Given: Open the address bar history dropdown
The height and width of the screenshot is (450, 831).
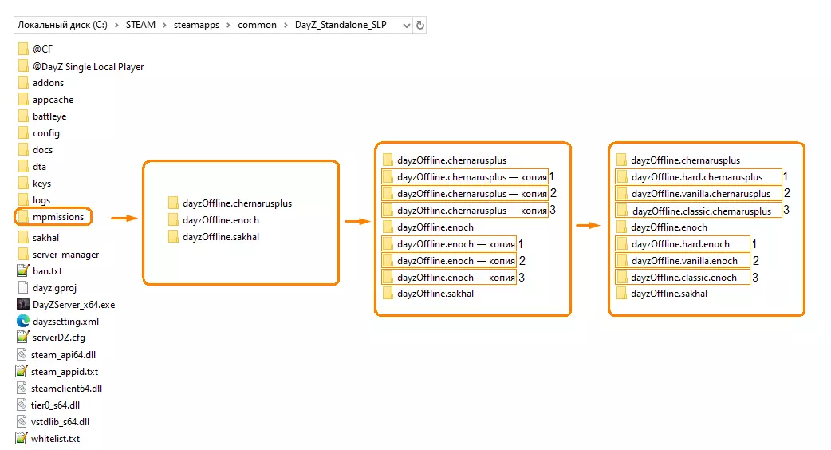Looking at the screenshot, I should click(x=407, y=25).
